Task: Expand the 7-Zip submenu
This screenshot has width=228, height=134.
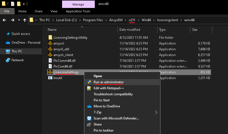Action: click(156, 112)
